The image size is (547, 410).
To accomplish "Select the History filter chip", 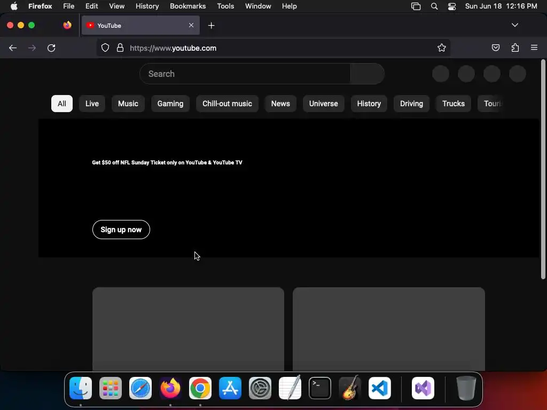I will click(x=369, y=104).
